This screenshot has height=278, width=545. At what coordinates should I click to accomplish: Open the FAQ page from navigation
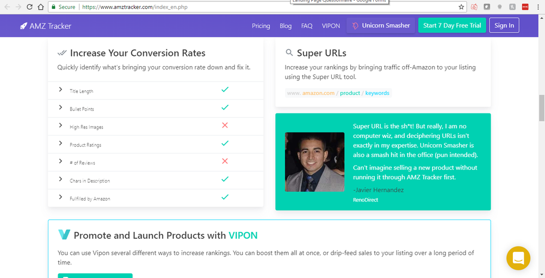coord(307,26)
